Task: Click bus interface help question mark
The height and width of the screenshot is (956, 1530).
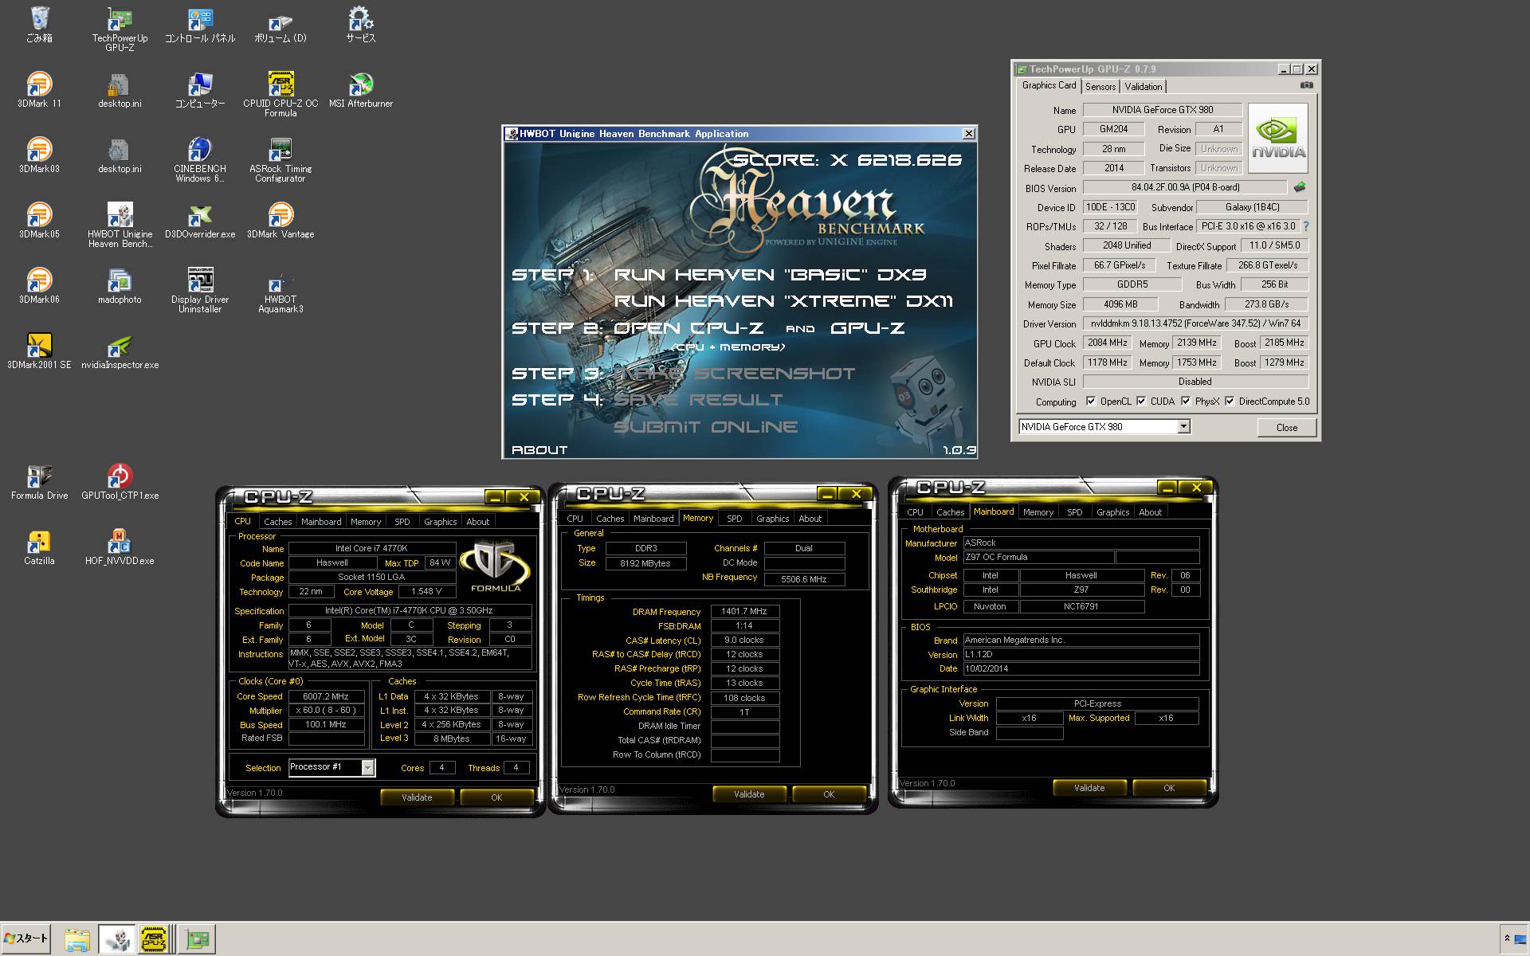Action: (x=1306, y=226)
